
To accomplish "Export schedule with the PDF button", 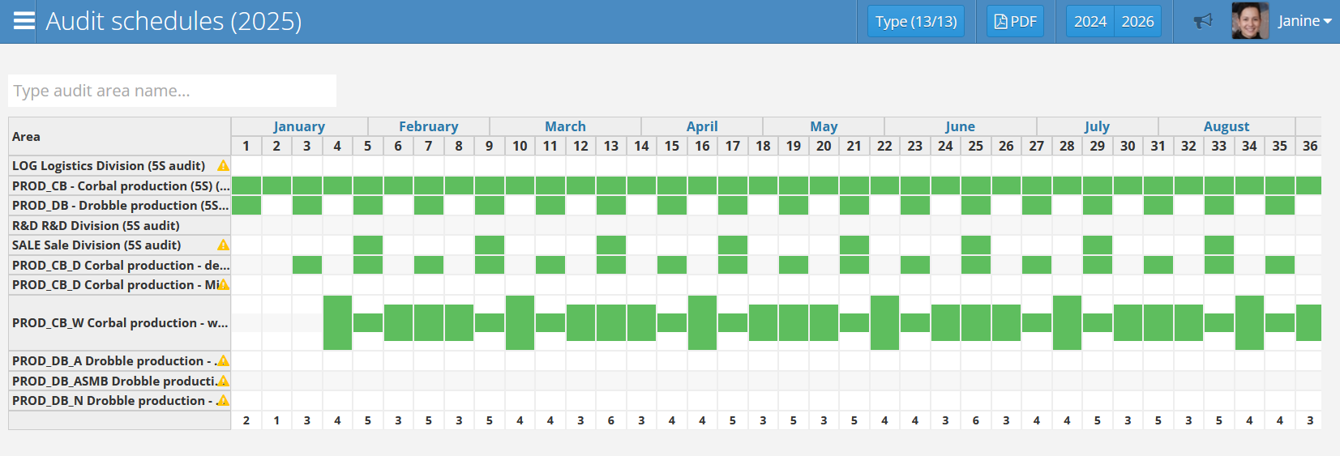I will [x=1015, y=21].
